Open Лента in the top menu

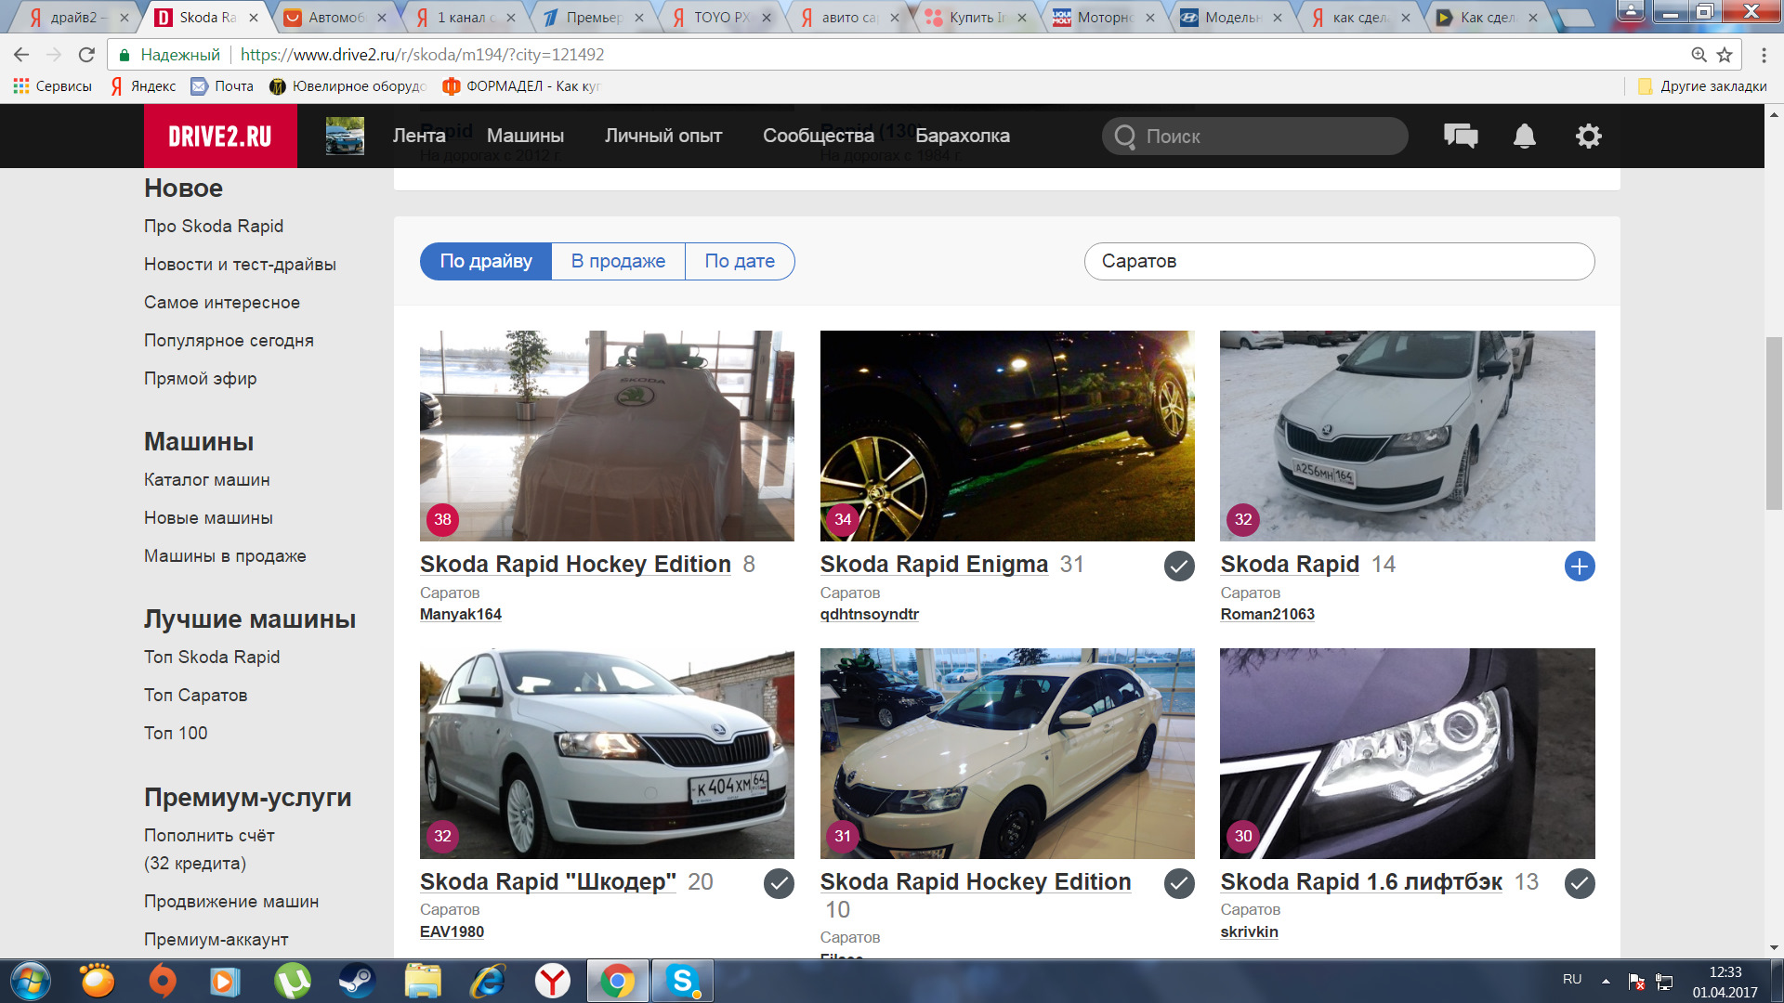point(419,136)
